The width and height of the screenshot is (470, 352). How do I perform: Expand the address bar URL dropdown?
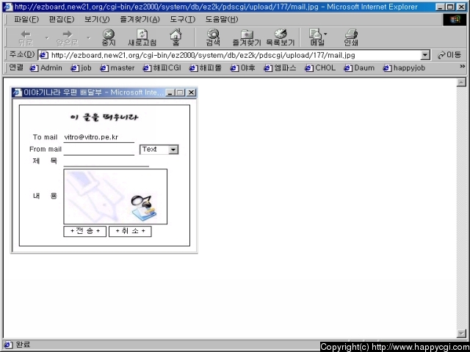(x=425, y=55)
